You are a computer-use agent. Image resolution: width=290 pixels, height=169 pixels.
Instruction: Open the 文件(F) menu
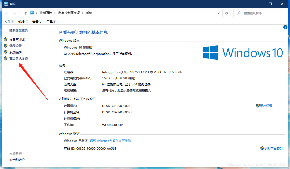9,22
